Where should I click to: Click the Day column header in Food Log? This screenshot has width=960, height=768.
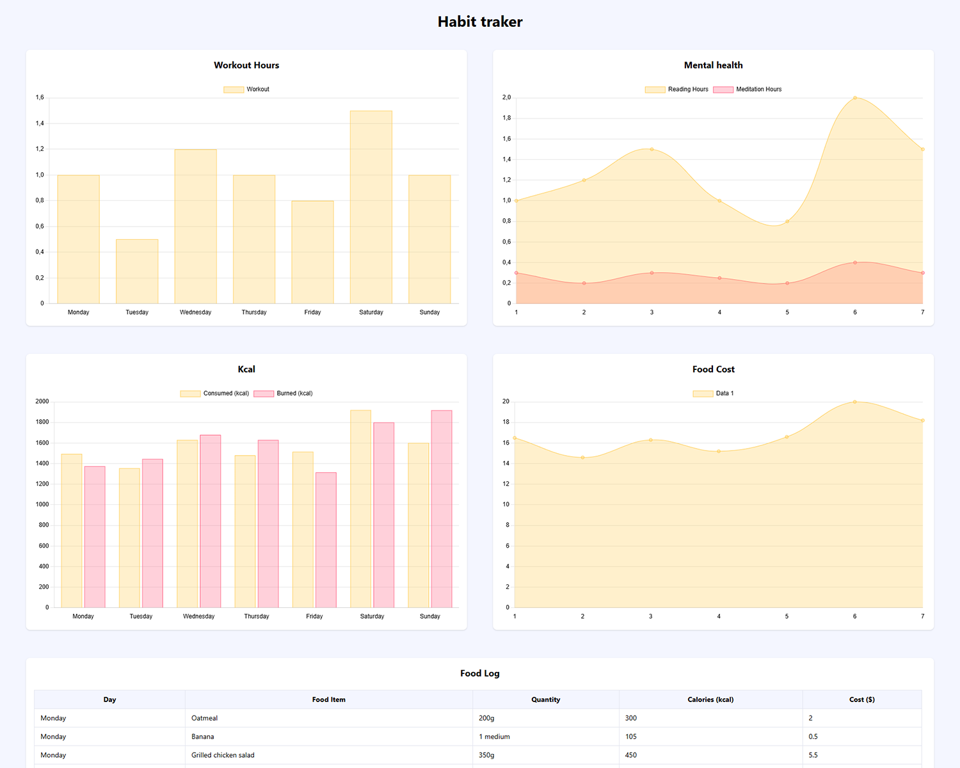[109, 700]
